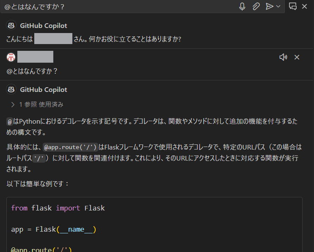This screenshot has width=314, height=252.
Task: Click the second GitHub Copilot name label
Action: (x=44, y=90)
